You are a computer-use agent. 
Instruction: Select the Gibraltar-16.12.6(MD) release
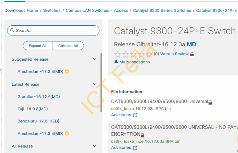(x=38, y=97)
